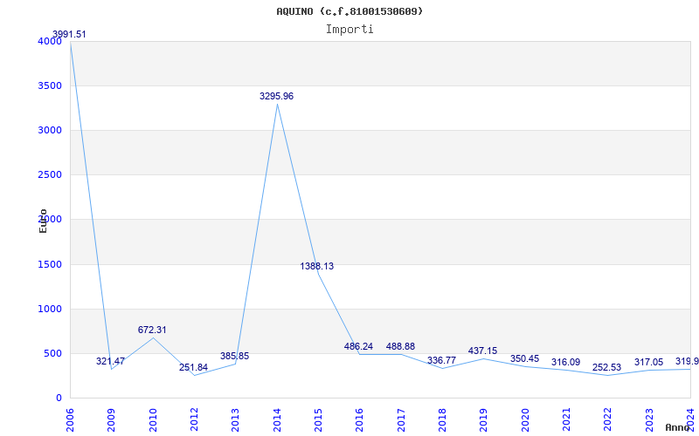This screenshot has width=699, height=436.
Task: Click the x-axis year 2020
Action: click(525, 420)
